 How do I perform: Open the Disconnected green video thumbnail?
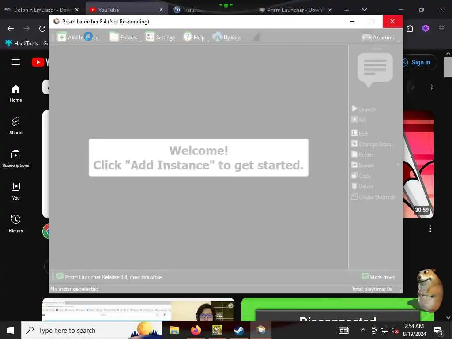tap(337, 309)
